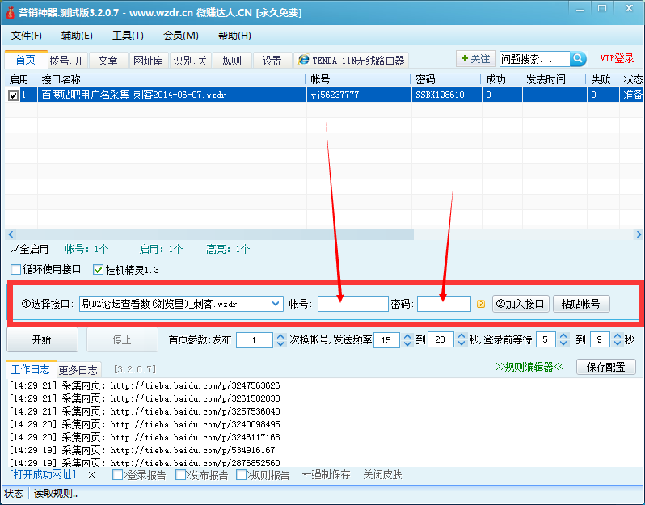Increase send frequency minimum 15 value
The image size is (645, 505).
(407, 336)
